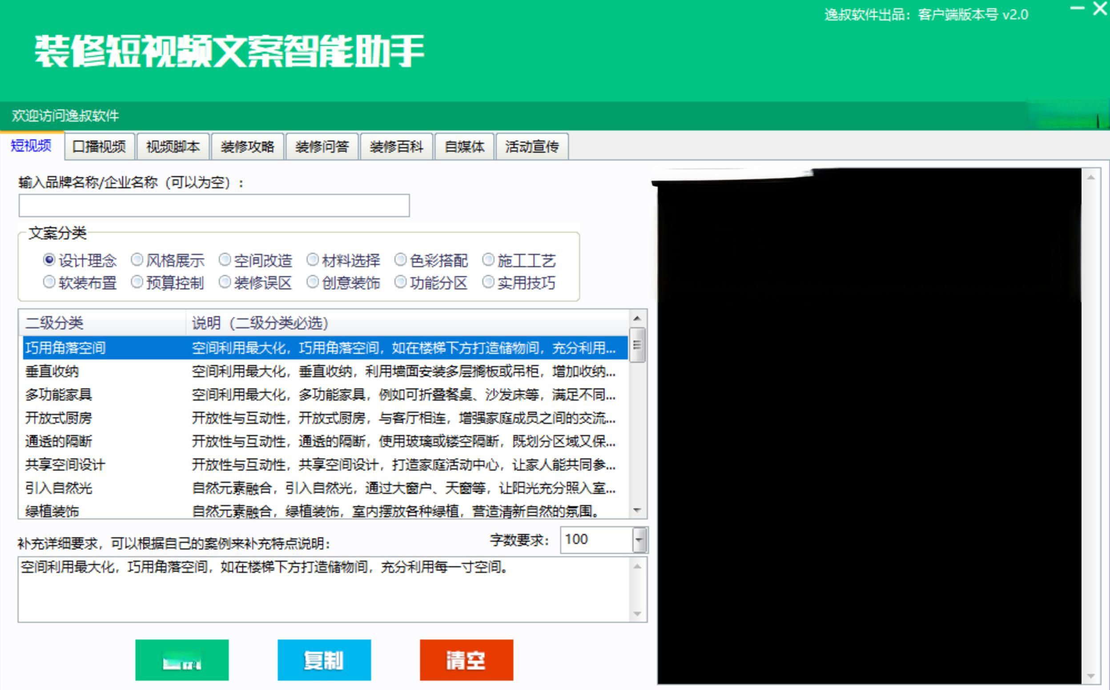The width and height of the screenshot is (1110, 690).
Task: Click the category list scroll-down arrow
Action: (638, 510)
